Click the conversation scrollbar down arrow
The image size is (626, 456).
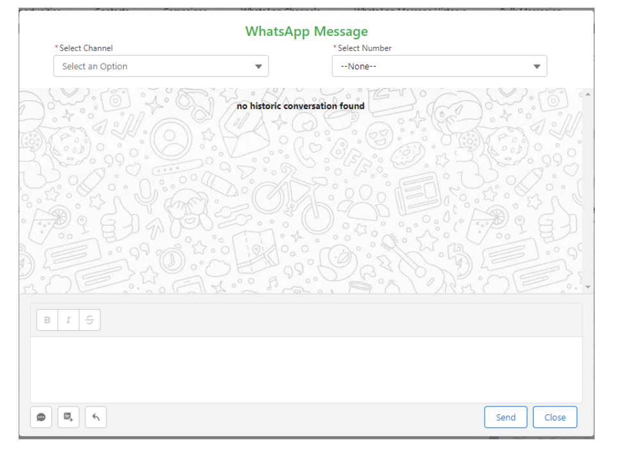coord(587,286)
